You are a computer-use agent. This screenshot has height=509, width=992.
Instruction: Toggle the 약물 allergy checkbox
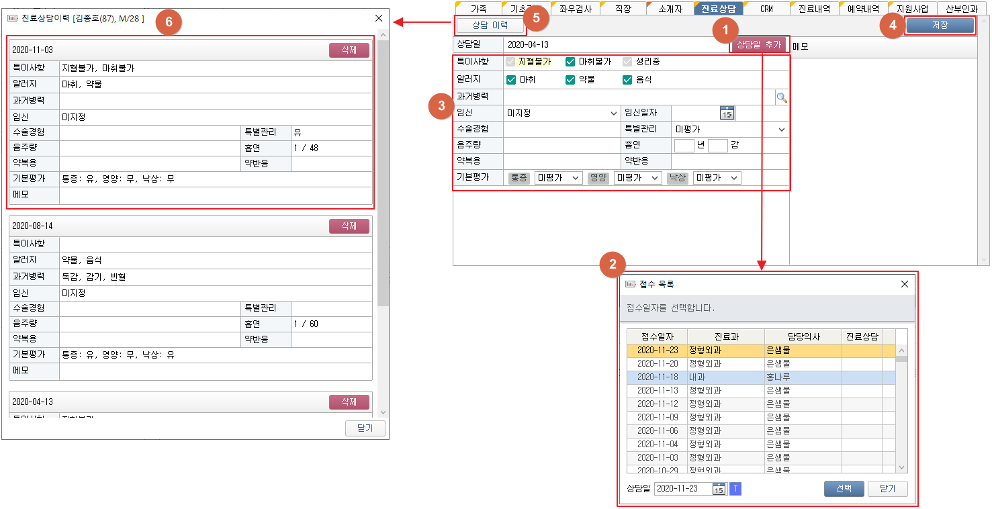click(570, 80)
